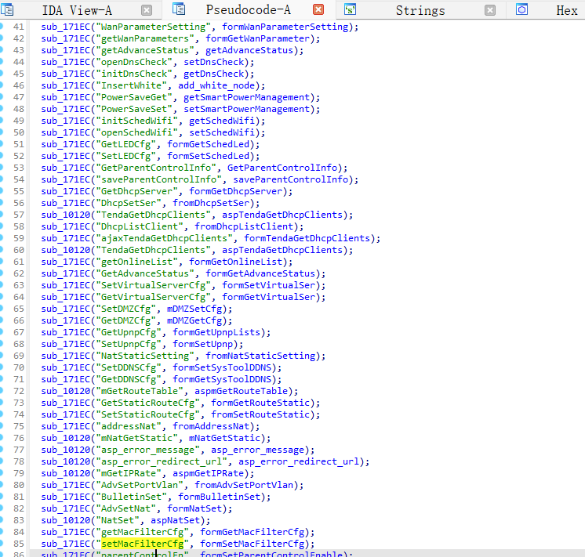Switch to the Pseudocode-A tab
Screen dimensions: 585x557
248,9
